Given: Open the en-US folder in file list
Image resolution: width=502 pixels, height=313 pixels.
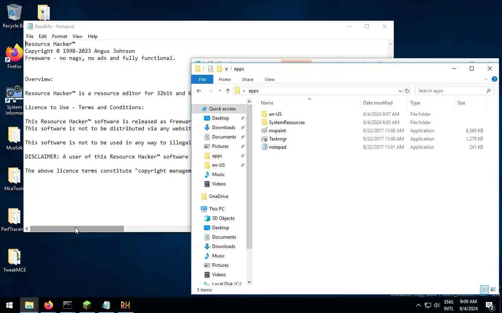Looking at the screenshot, I should point(275,114).
